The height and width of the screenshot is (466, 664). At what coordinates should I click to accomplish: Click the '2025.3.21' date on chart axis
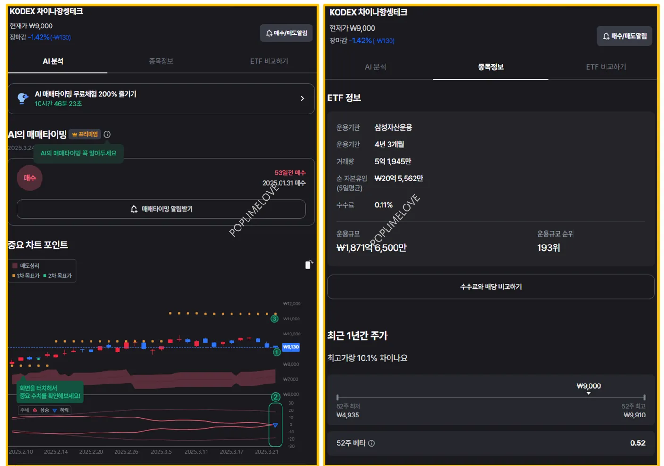point(266,452)
